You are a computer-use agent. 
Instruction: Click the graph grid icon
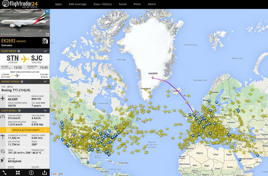click(x=9, y=130)
